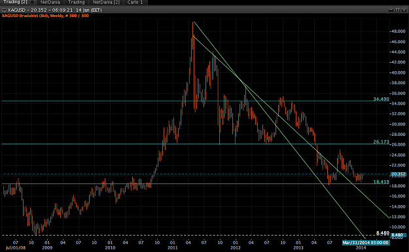The height and width of the screenshot is (252, 409).
Task: Click the orange XAGUSD Weekly instrument description
Action: (x=45, y=16)
